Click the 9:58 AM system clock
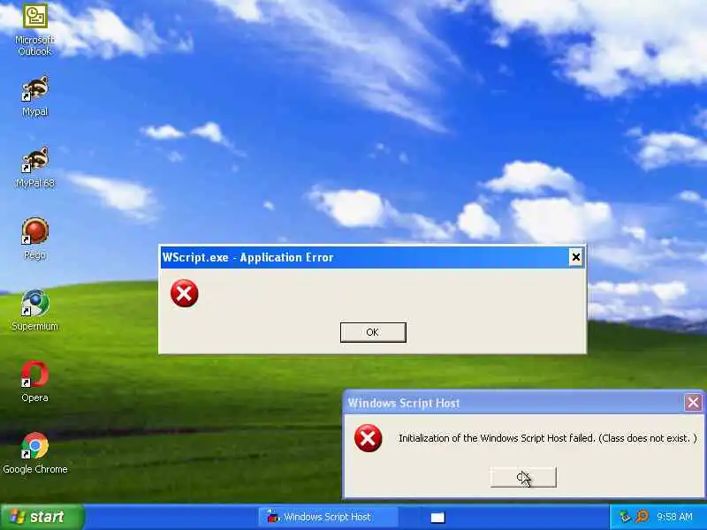The image size is (707, 530). click(674, 517)
